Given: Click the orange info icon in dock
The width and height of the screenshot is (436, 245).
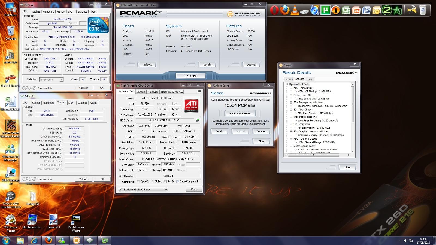Looking at the screenshot, I should (336, 10).
